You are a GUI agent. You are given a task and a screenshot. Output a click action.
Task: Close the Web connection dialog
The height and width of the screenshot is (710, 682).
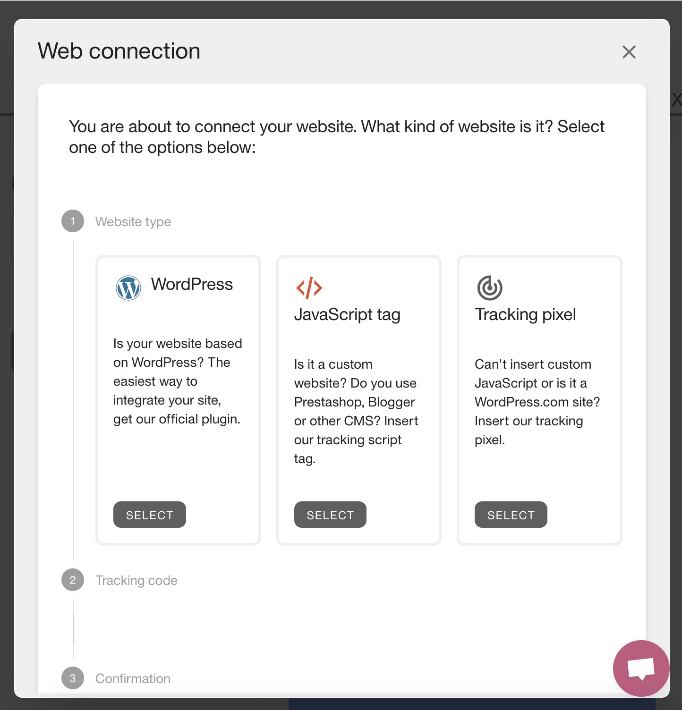click(629, 52)
